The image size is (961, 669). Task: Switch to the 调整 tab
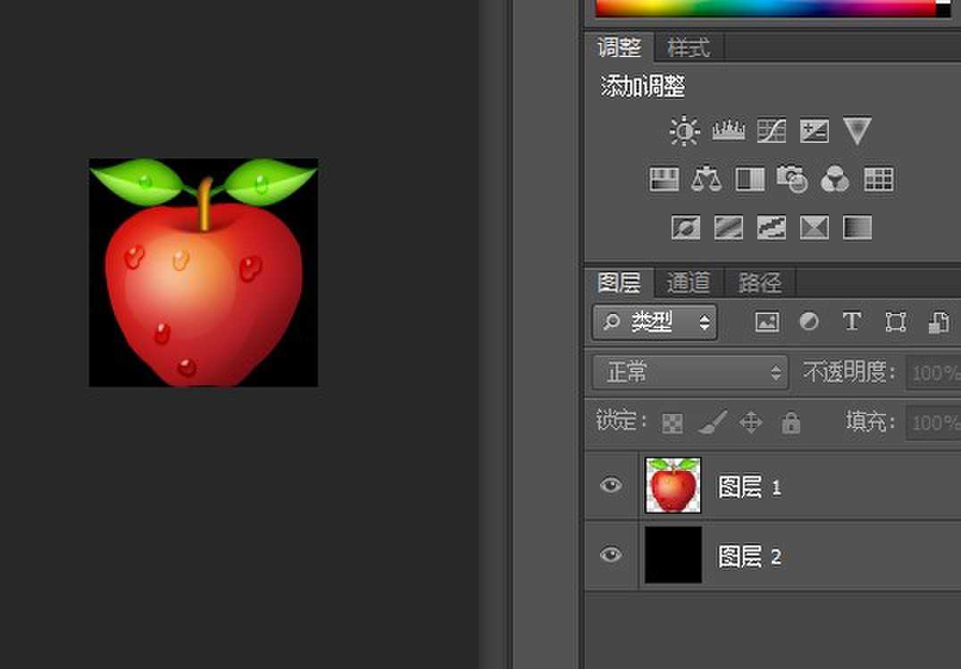point(619,47)
